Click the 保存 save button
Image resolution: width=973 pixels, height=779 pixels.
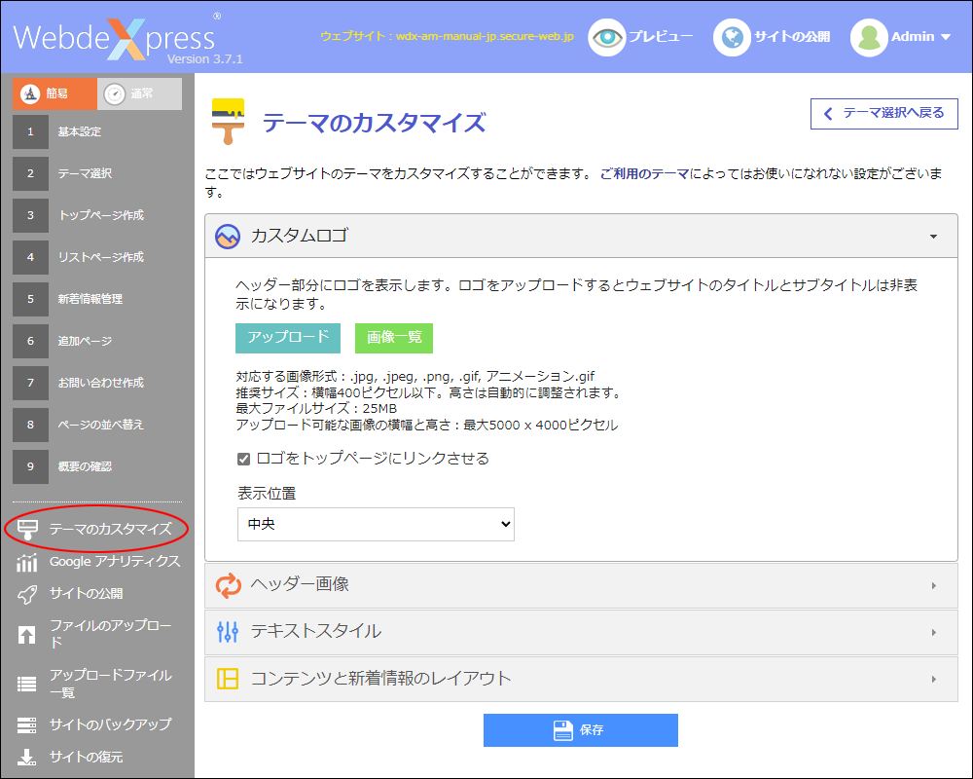(x=580, y=730)
